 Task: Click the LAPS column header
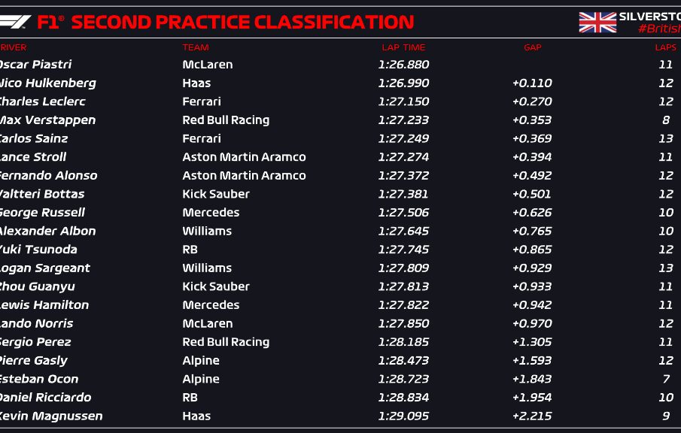click(x=666, y=47)
